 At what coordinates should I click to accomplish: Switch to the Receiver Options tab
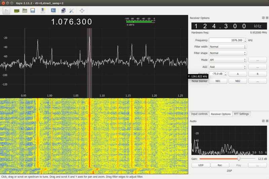click(221, 114)
